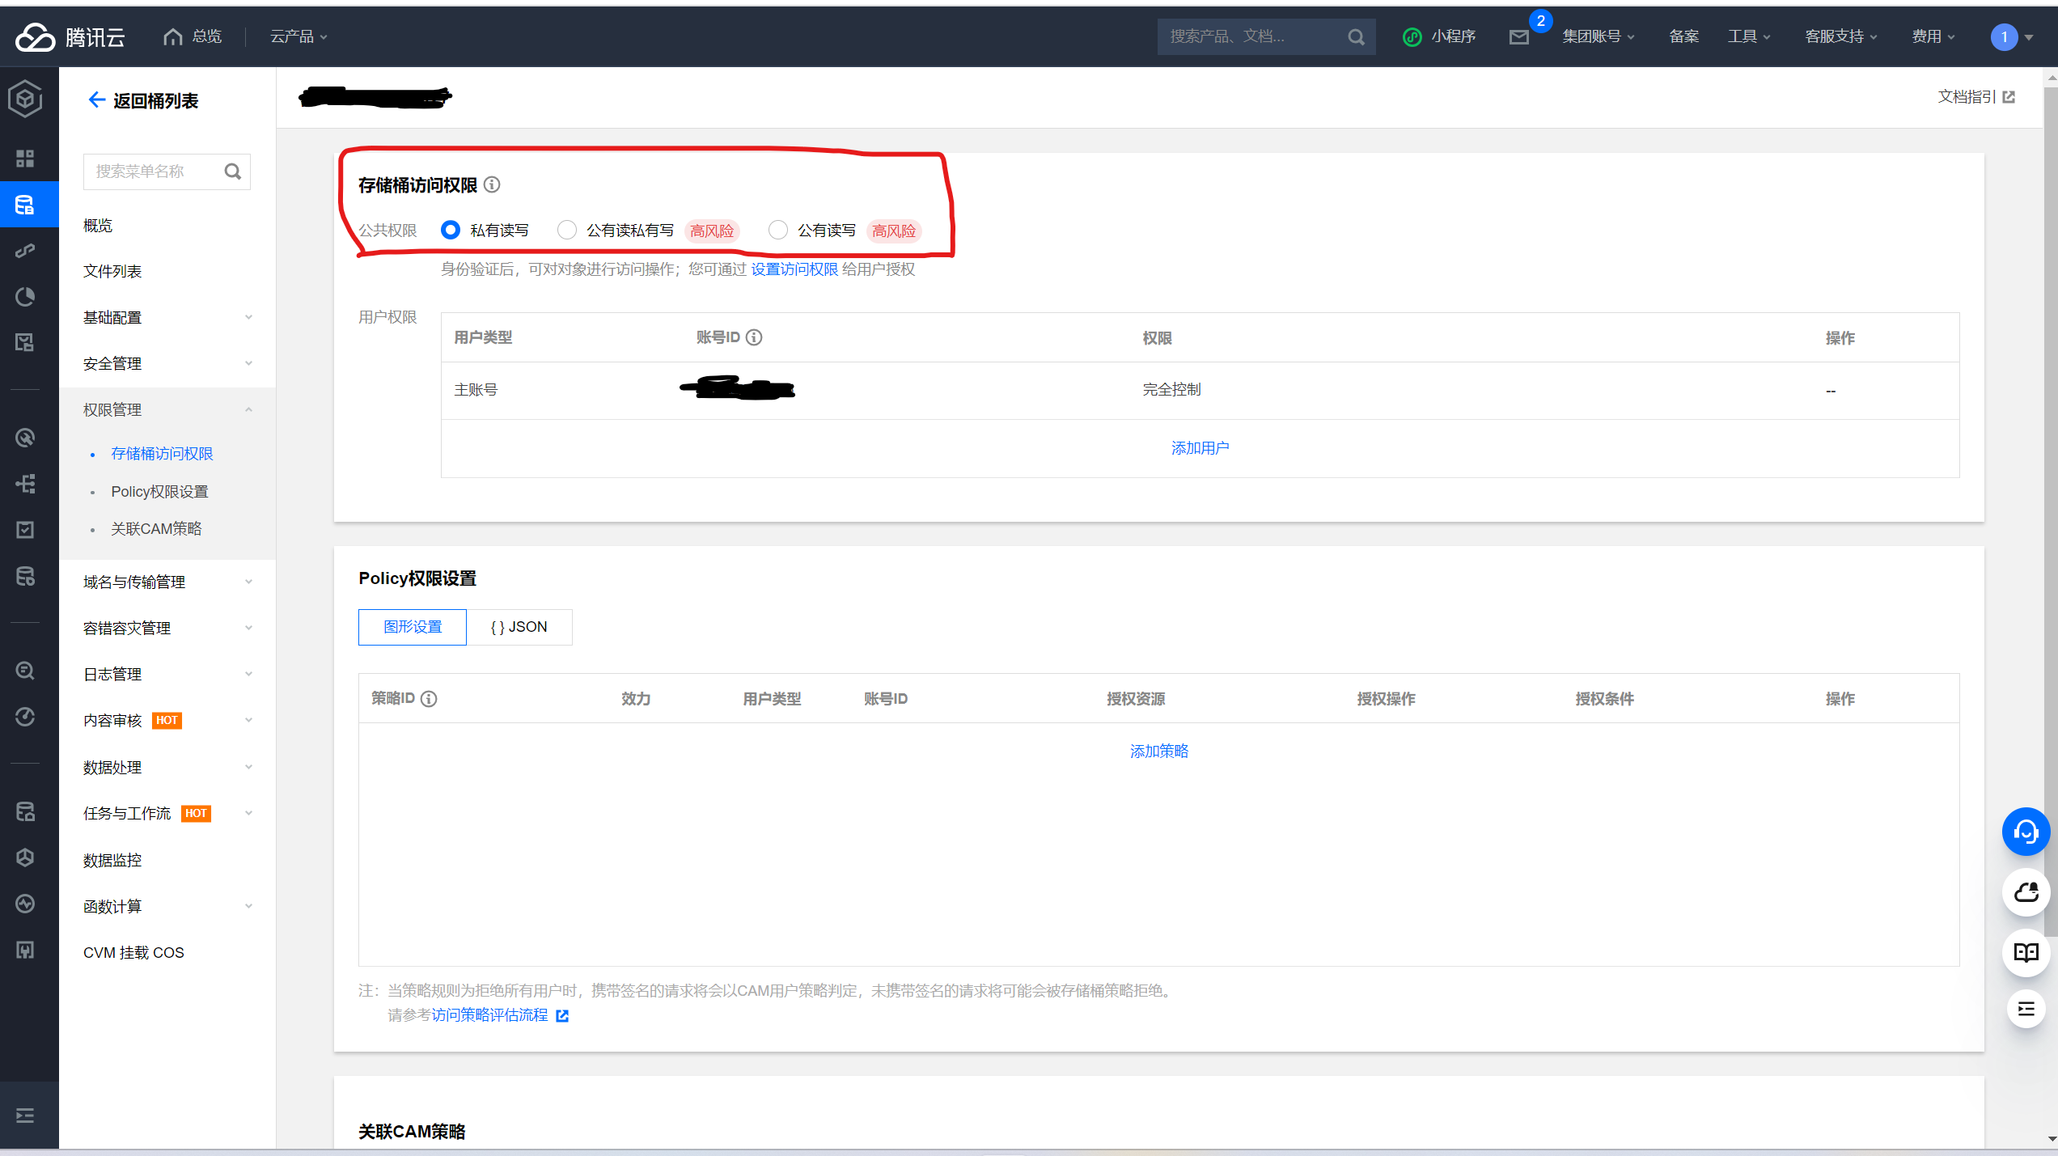Click the 账号ID info tooltip icon
The height and width of the screenshot is (1156, 2058).
point(755,337)
